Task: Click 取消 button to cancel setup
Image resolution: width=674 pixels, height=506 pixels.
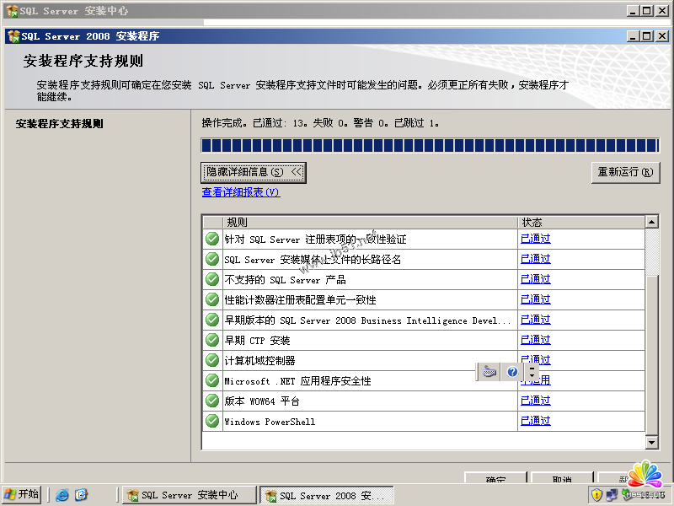Action: [x=562, y=481]
